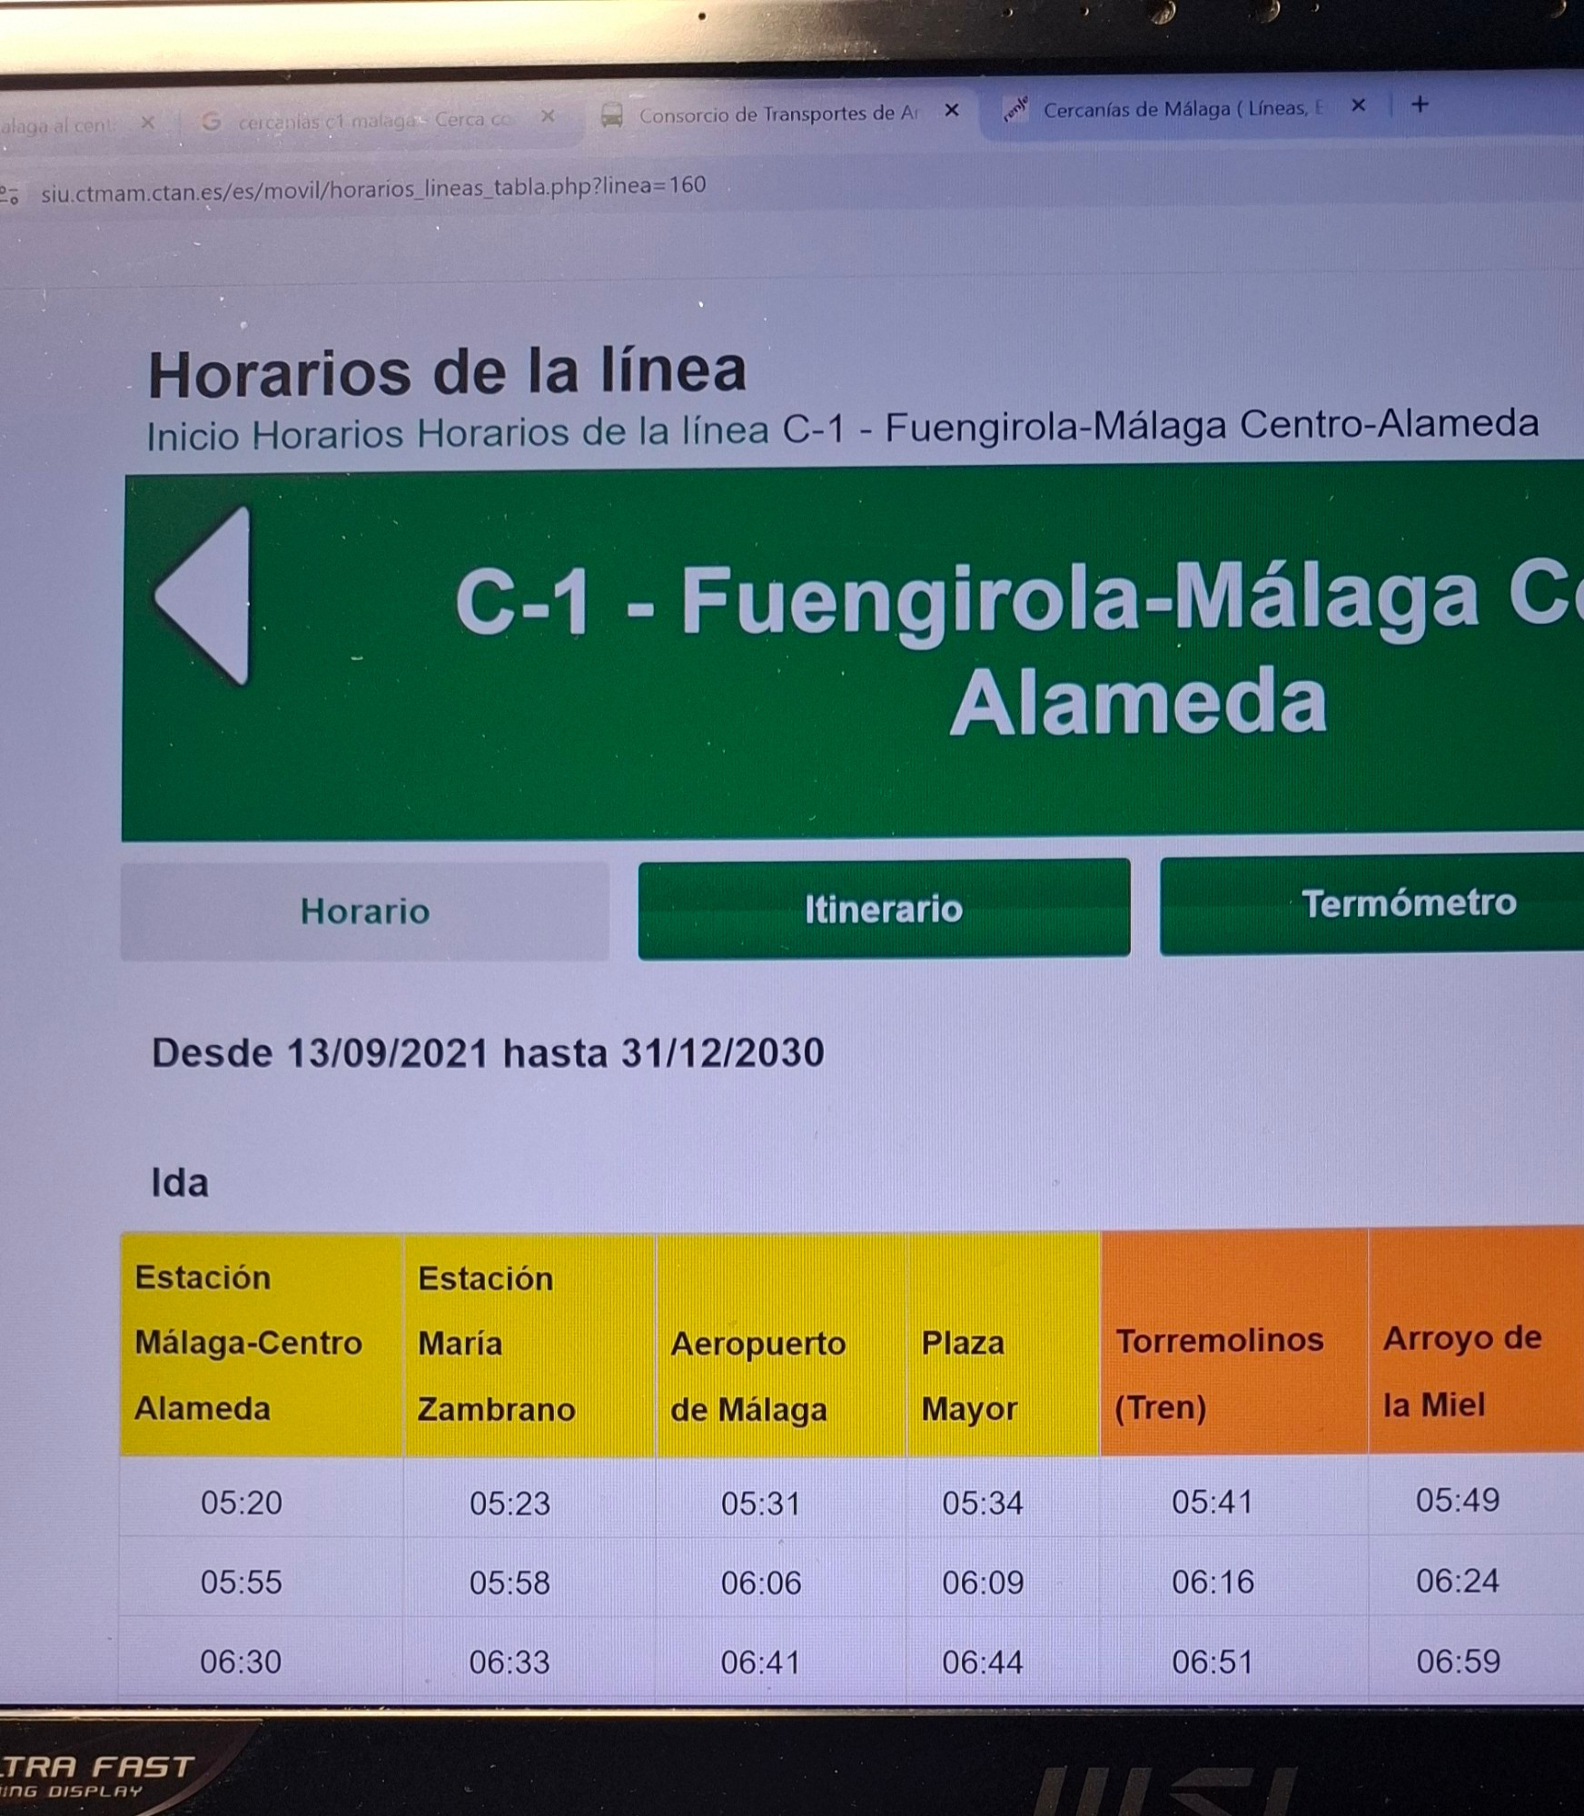This screenshot has height=1816, width=1584.
Task: Click the Estación María Zambrano column header
Action: click(530, 1345)
